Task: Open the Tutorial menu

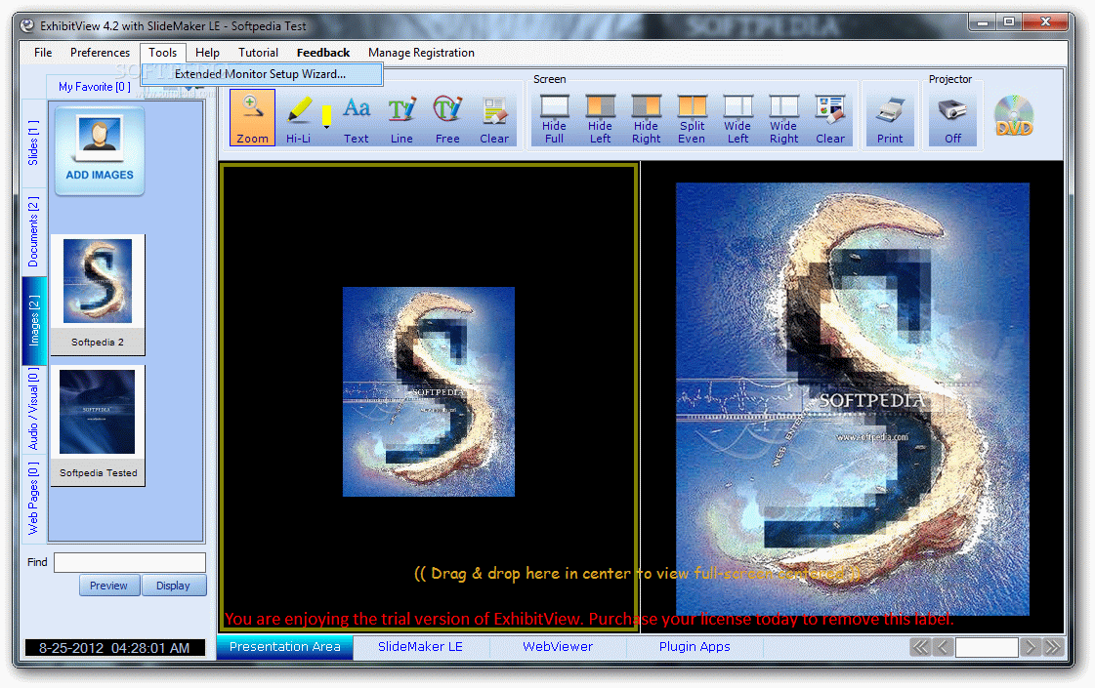Action: coord(259,53)
